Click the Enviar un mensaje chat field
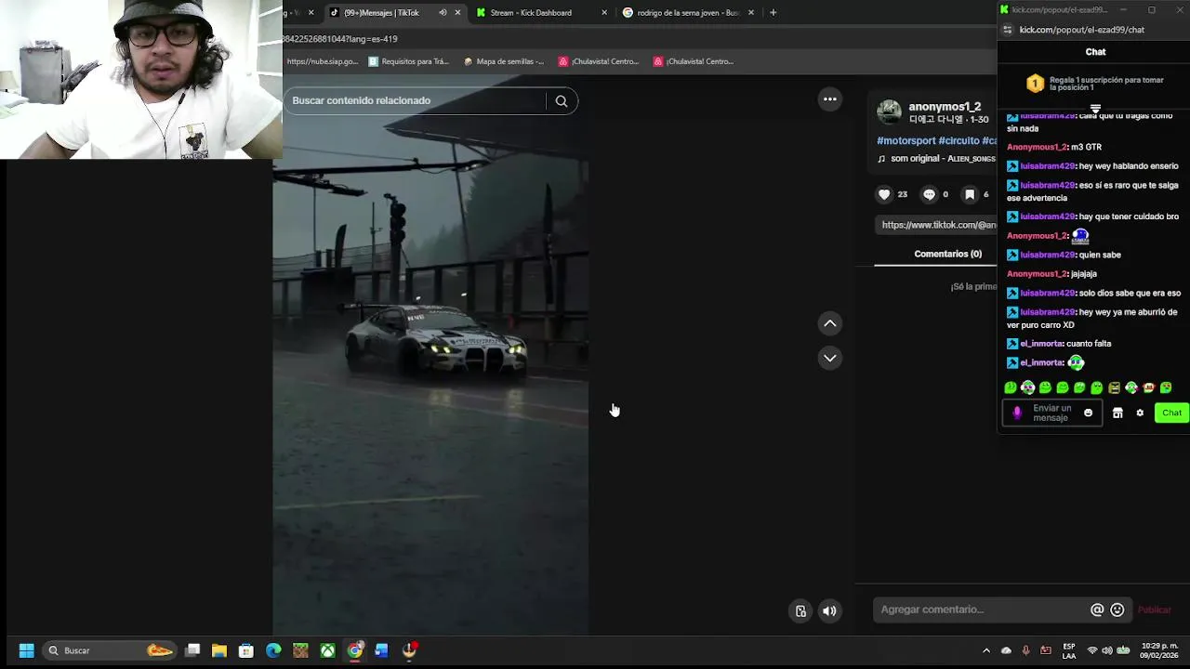This screenshot has width=1190, height=669. [x=1051, y=413]
